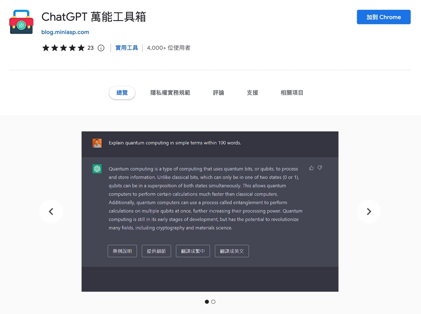
Task: Click the 4,000+ 位使用者 text
Action: coord(169,48)
